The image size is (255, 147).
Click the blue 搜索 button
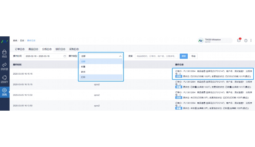[x=184, y=56]
